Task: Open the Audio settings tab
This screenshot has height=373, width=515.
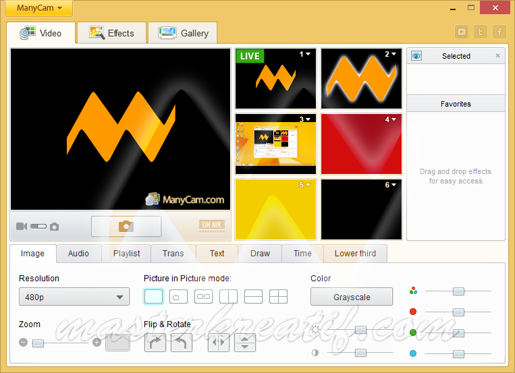Action: click(78, 254)
